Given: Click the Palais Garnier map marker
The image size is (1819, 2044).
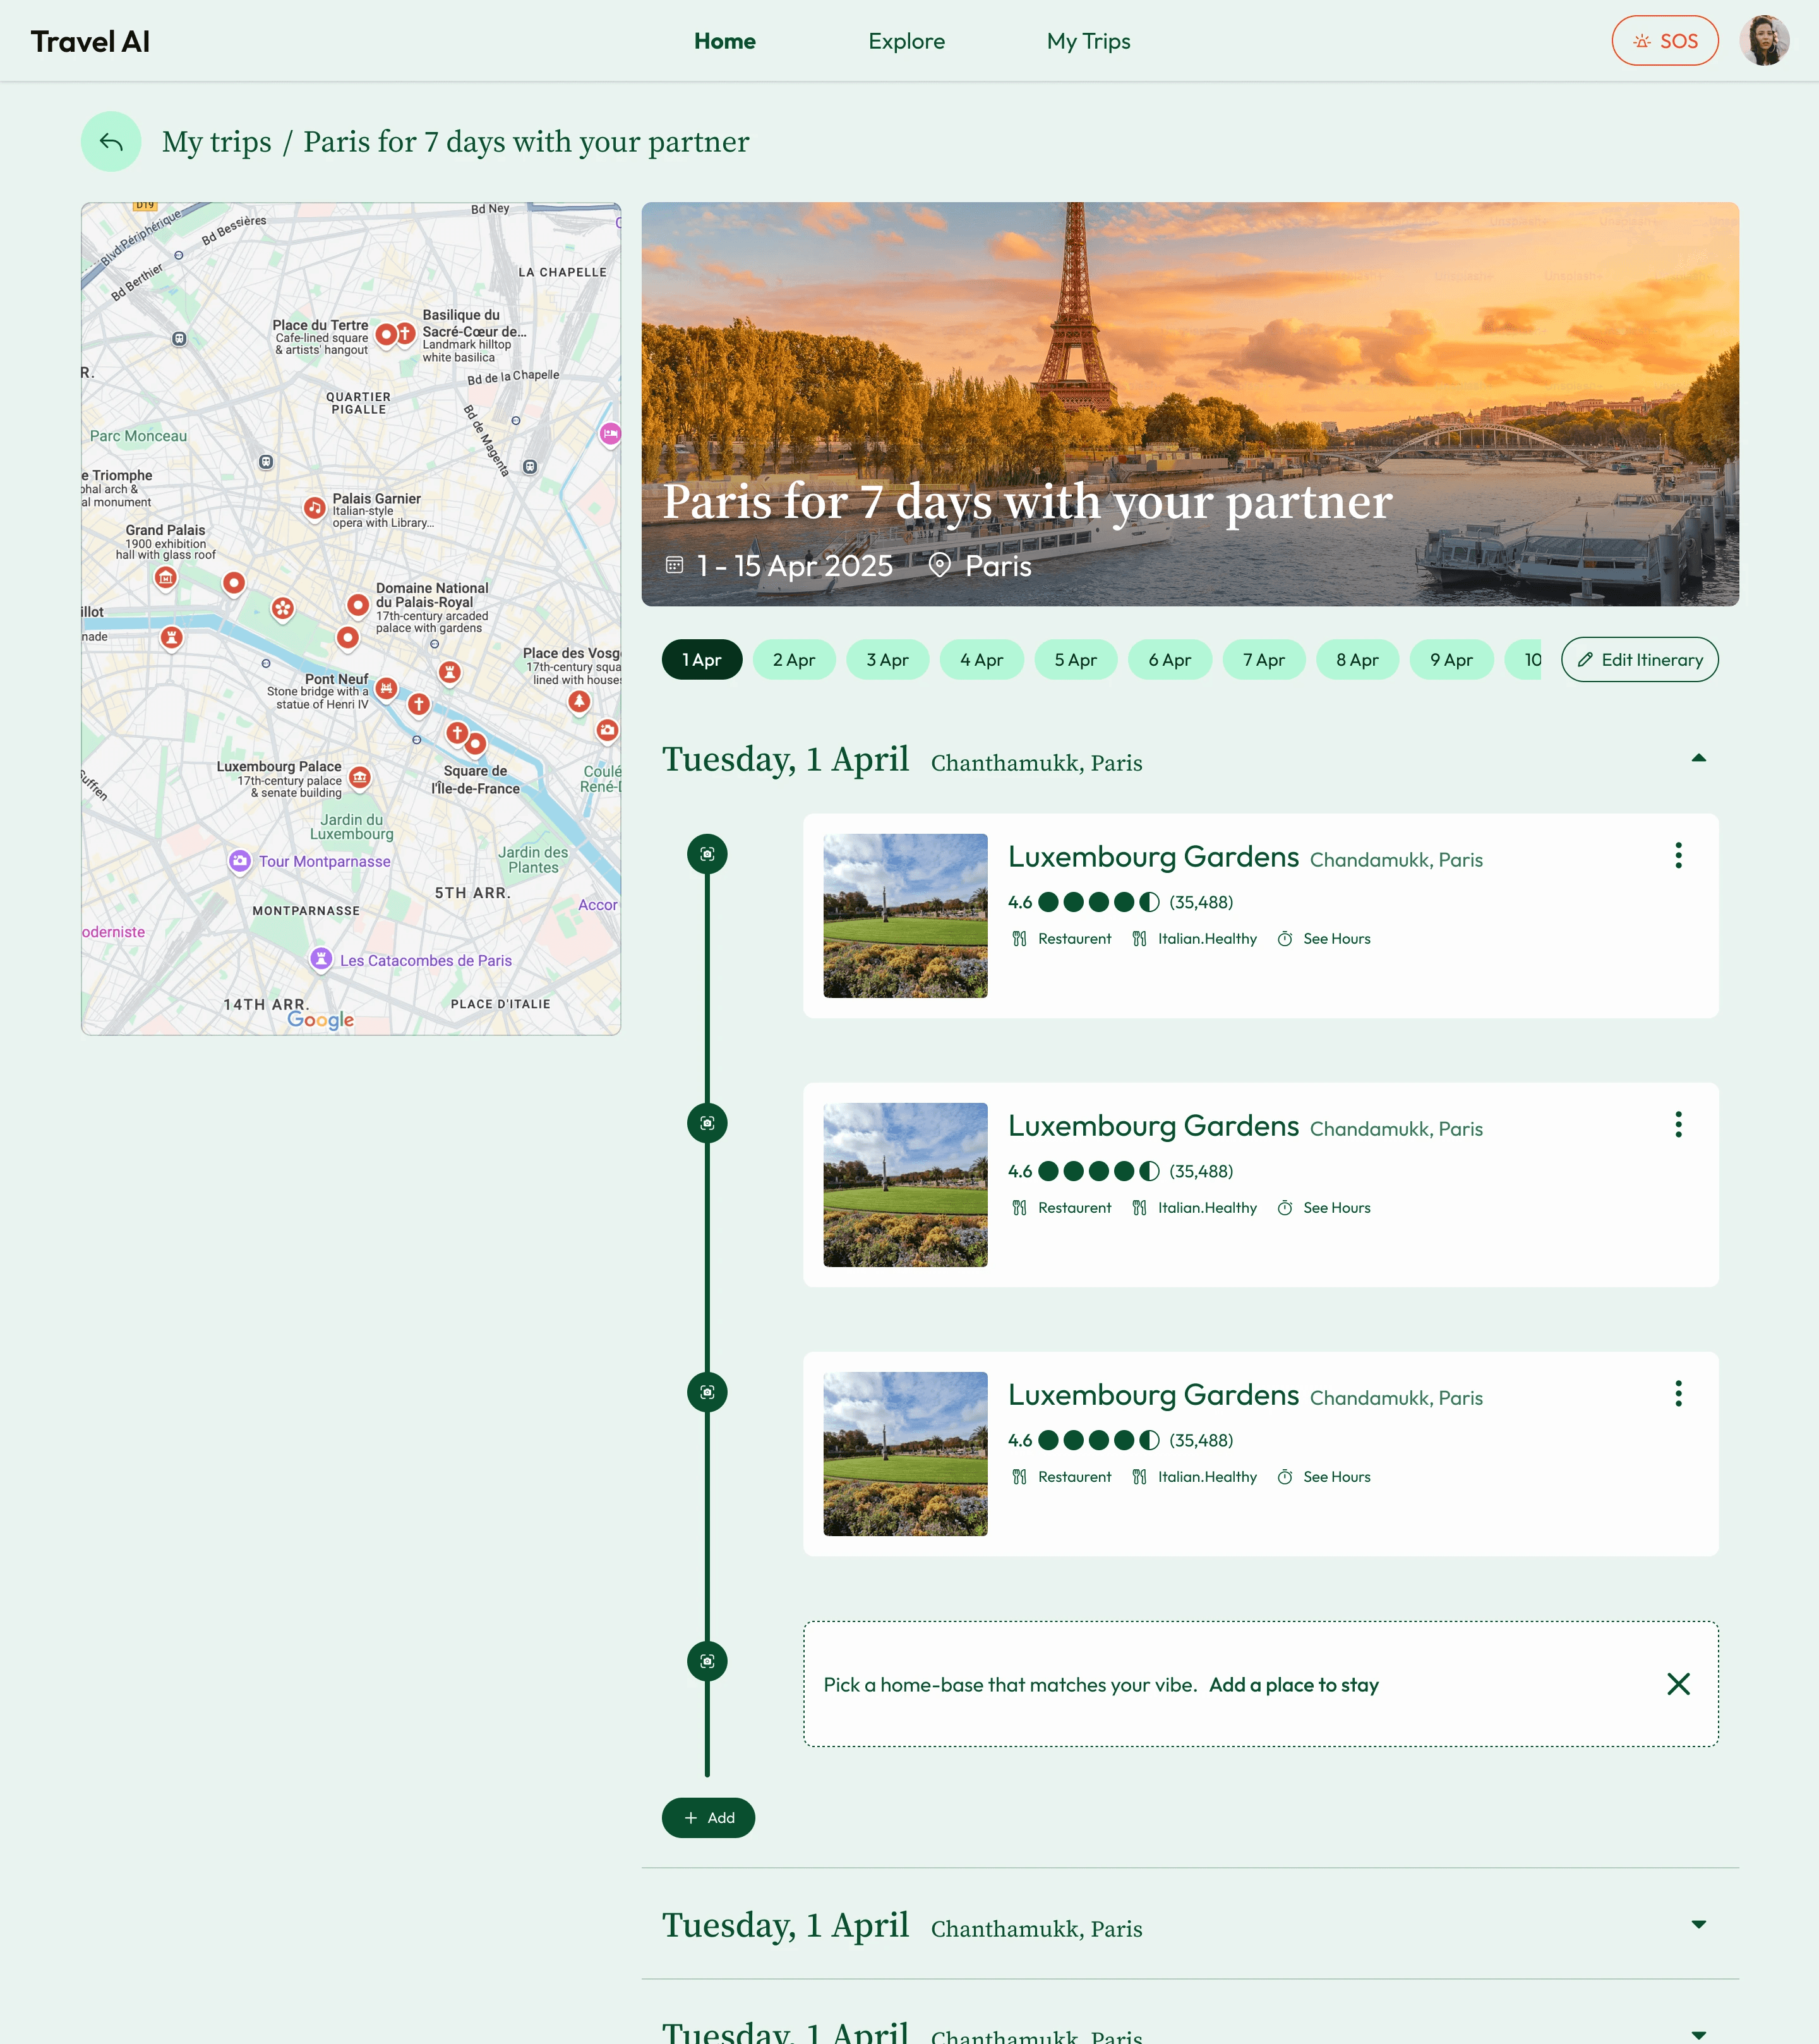Looking at the screenshot, I should tap(315, 508).
